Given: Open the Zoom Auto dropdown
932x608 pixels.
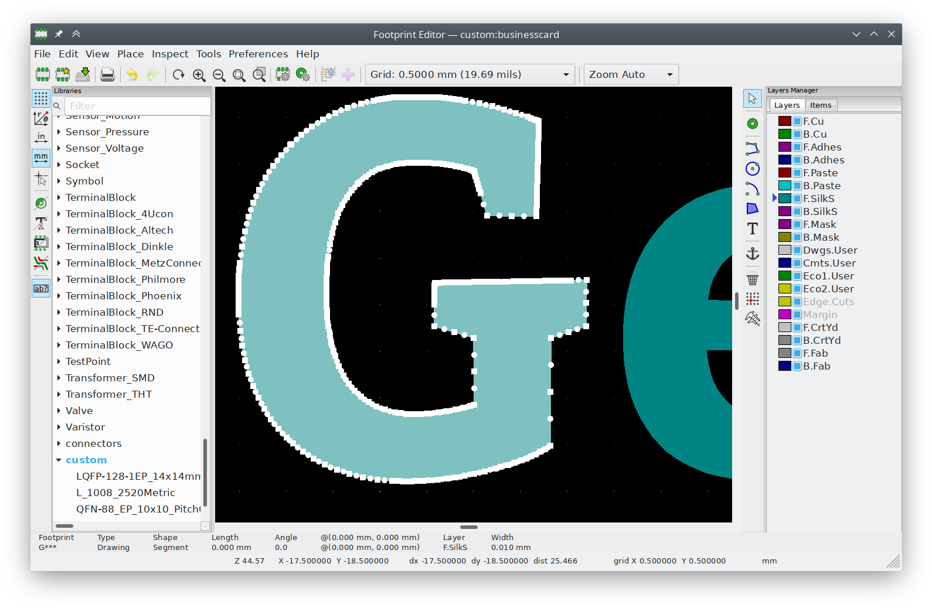Looking at the screenshot, I should coord(631,74).
